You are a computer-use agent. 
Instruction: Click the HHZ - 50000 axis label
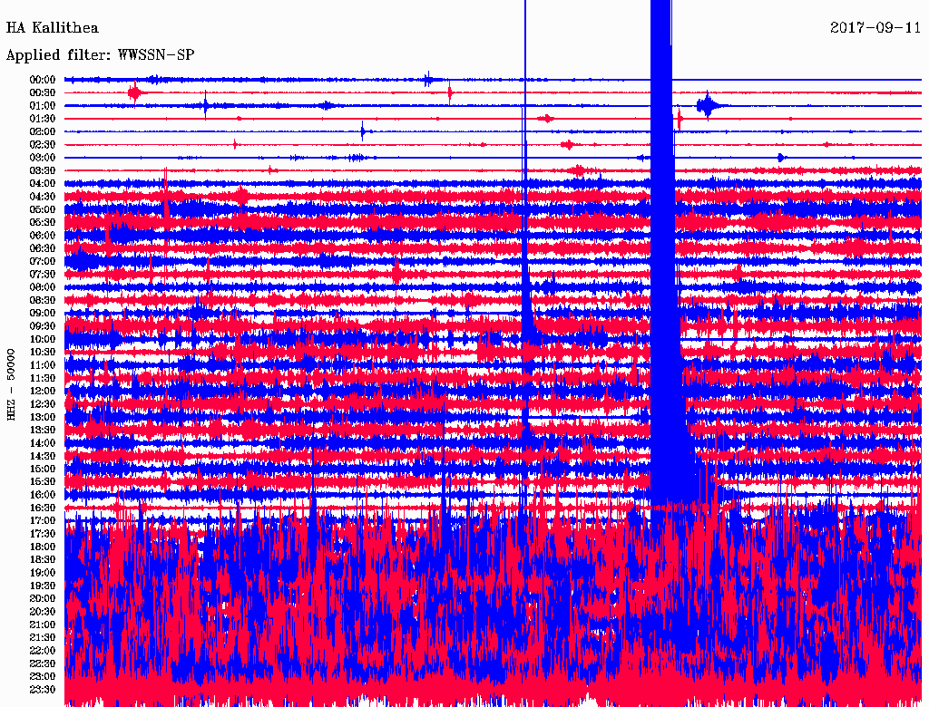pos(11,385)
